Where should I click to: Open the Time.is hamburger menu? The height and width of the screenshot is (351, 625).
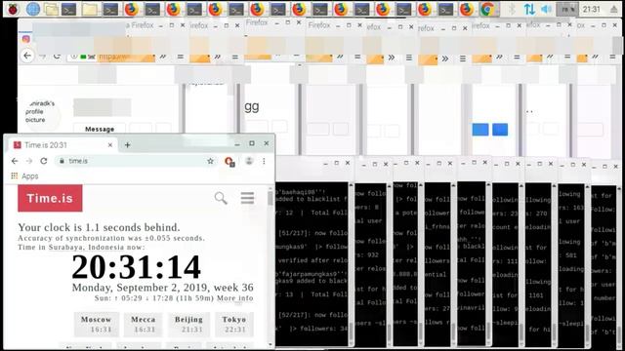coord(247,198)
